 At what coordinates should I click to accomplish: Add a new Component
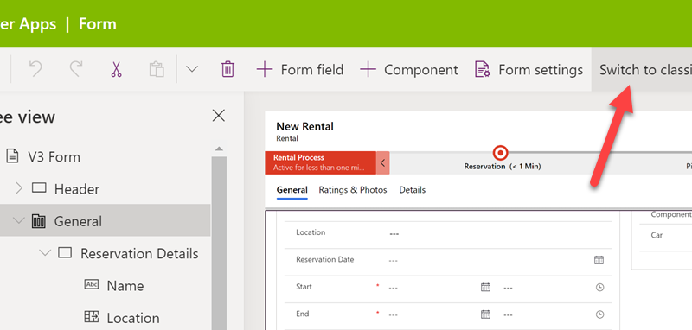[x=408, y=70]
